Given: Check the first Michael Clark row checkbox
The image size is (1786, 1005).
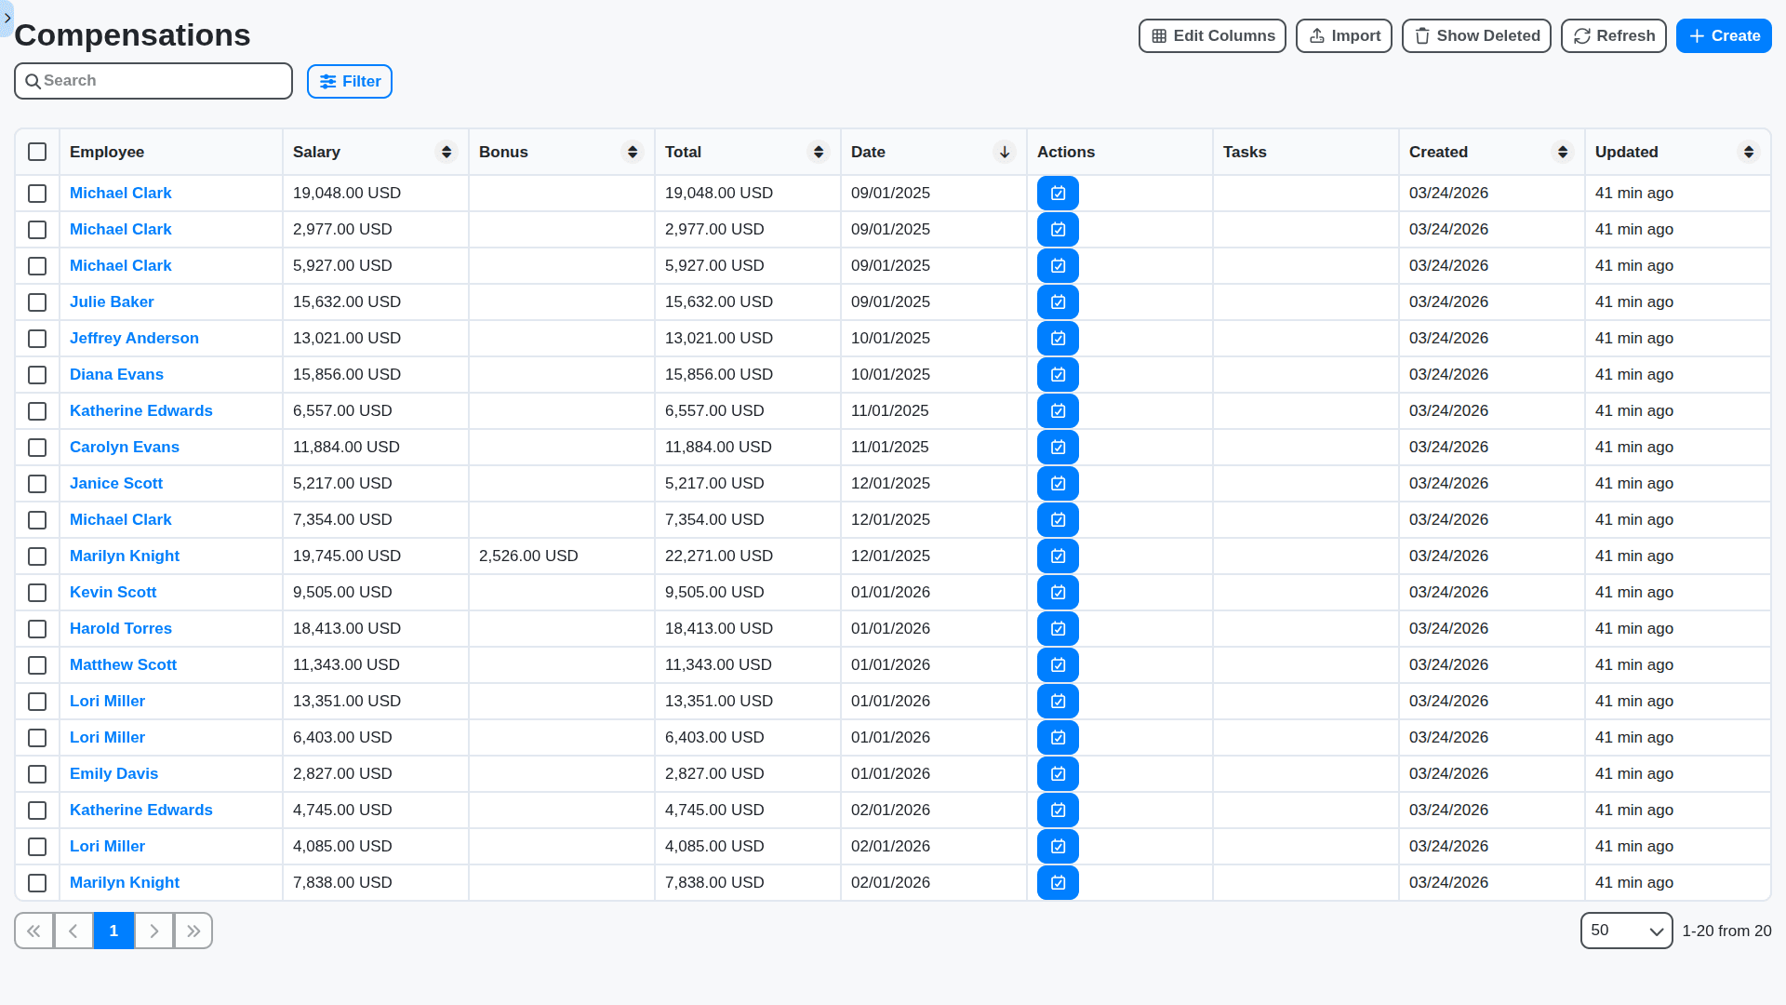Looking at the screenshot, I should (x=37, y=194).
